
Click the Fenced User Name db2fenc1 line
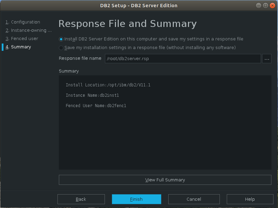(x=96, y=106)
